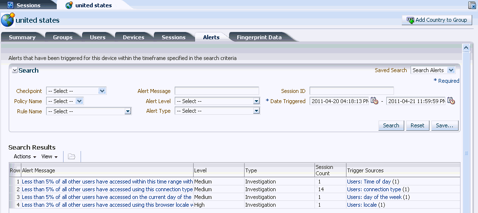This screenshot has height=213, width=478.
Task: Click the Save... button
Action: tap(445, 125)
